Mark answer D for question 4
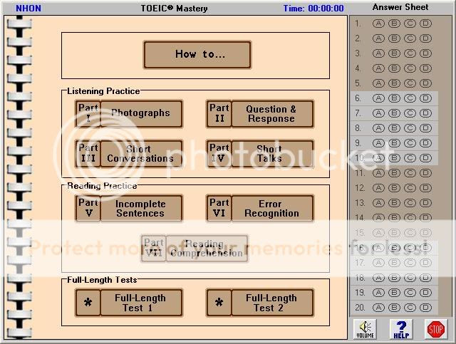The image size is (456, 344). click(x=425, y=68)
